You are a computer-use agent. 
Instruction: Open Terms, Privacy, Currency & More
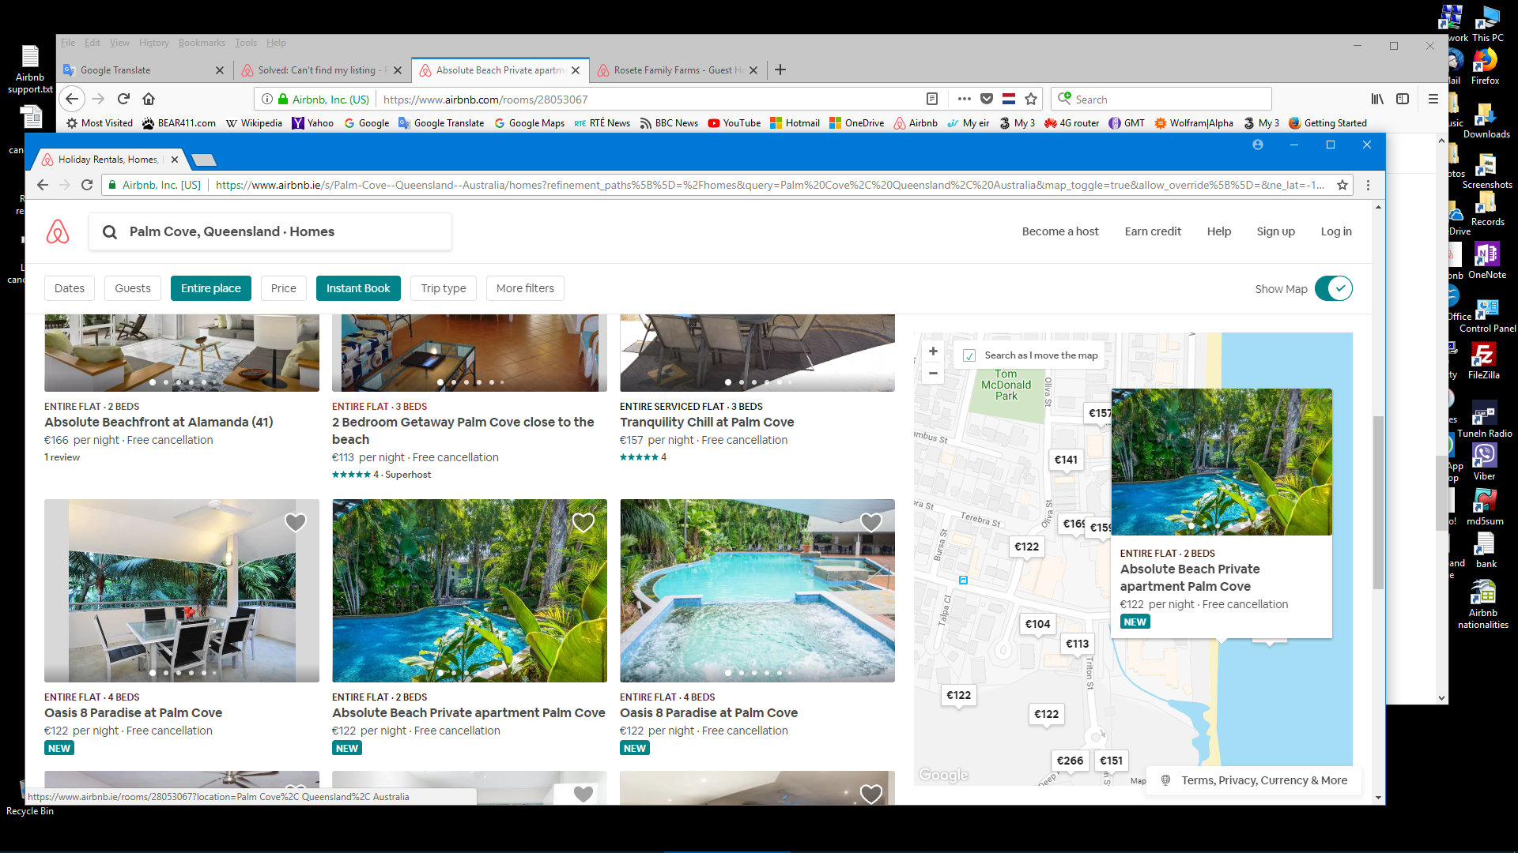pos(1264,780)
